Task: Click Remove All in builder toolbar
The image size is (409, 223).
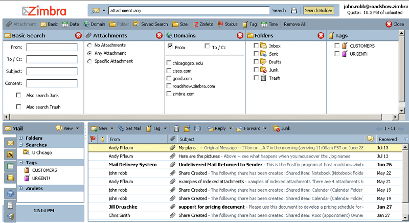Action: coord(294,24)
